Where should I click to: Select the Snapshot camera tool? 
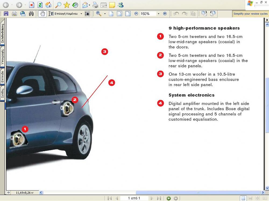(87, 14)
